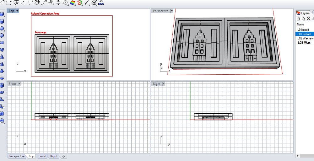Select the Paraboloid solid tool
This screenshot has height=161, width=314.
(x=2, y=50)
